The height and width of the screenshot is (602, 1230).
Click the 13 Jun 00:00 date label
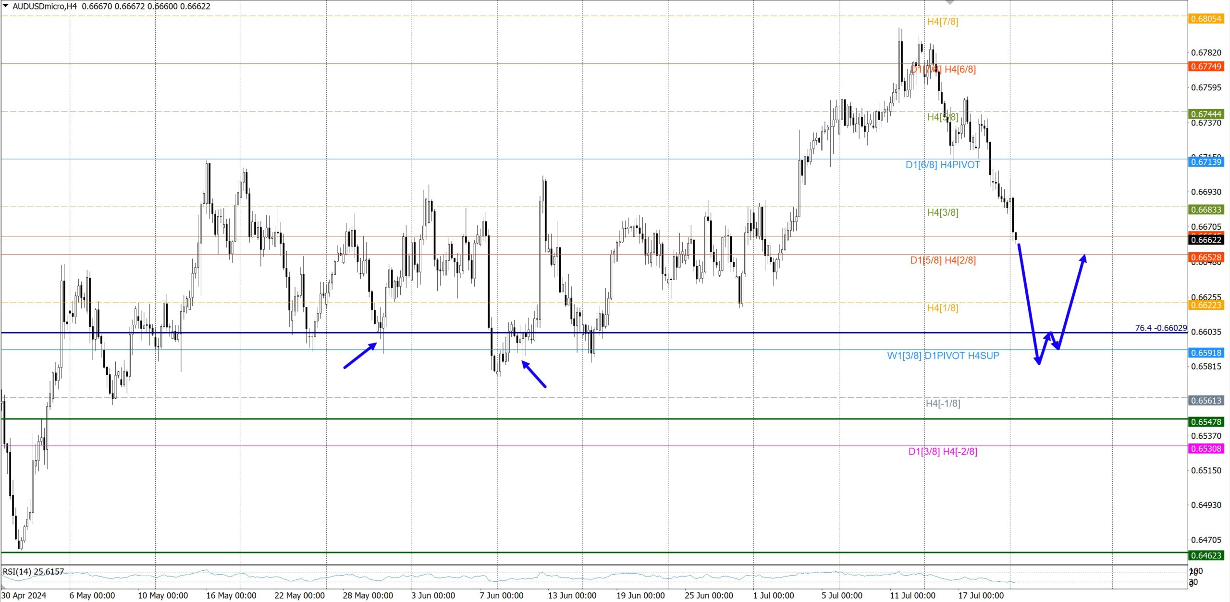[572, 595]
